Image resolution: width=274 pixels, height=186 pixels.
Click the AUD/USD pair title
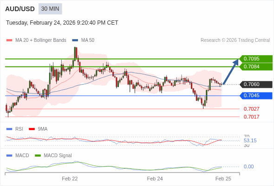point(20,9)
